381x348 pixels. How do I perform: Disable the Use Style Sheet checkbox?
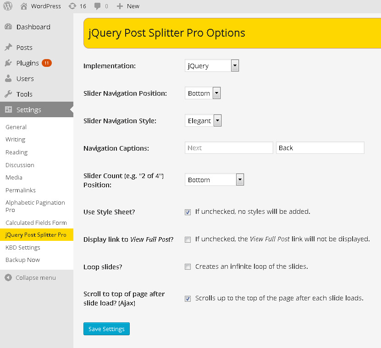[188, 212]
